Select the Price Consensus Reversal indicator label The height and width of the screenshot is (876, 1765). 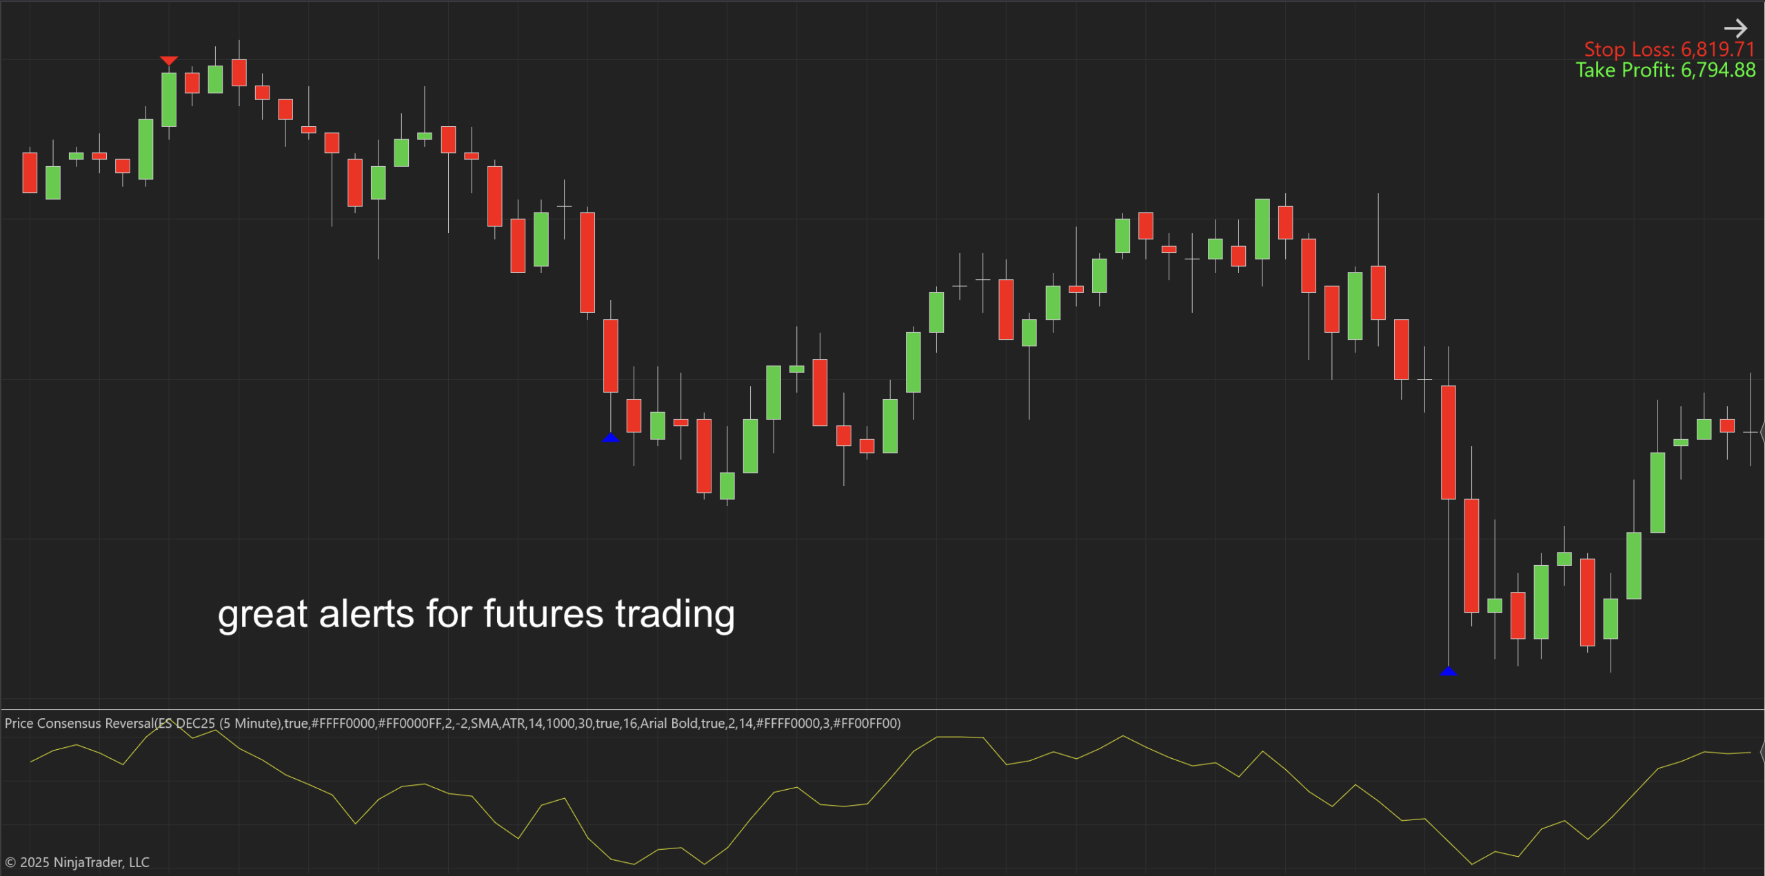[452, 723]
